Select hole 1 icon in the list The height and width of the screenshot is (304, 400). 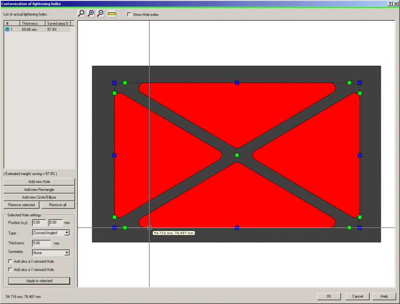point(7,29)
